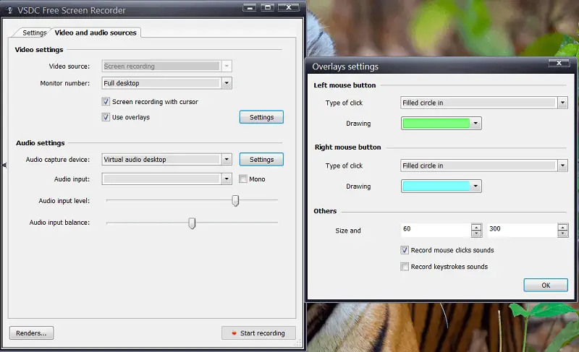The width and height of the screenshot is (579, 352).
Task: Toggle Screen recording with cursor checkbox
Action: 106,102
